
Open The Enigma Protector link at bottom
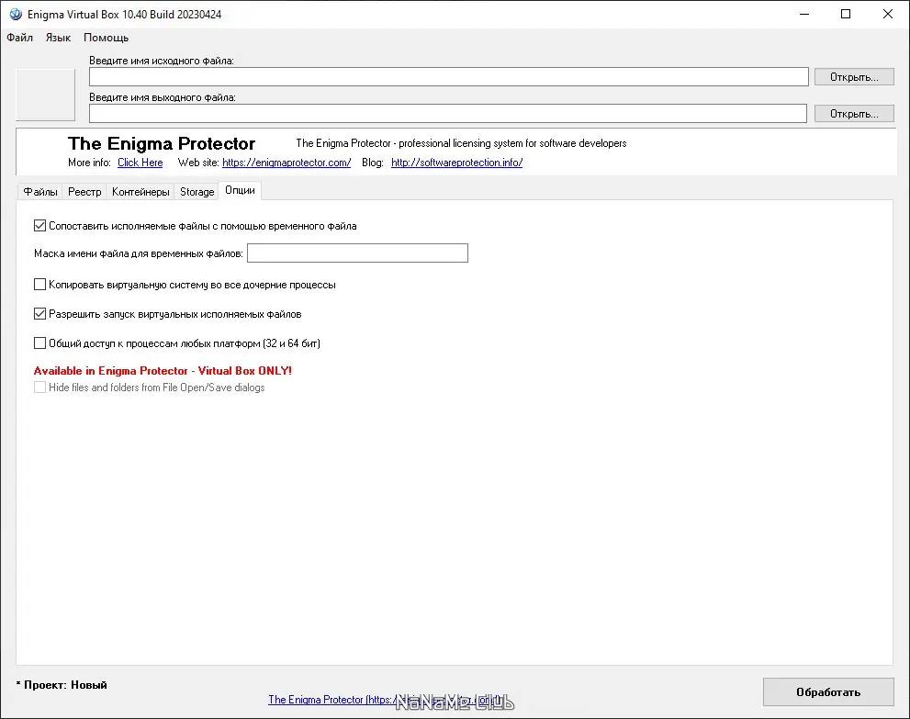tap(384, 700)
